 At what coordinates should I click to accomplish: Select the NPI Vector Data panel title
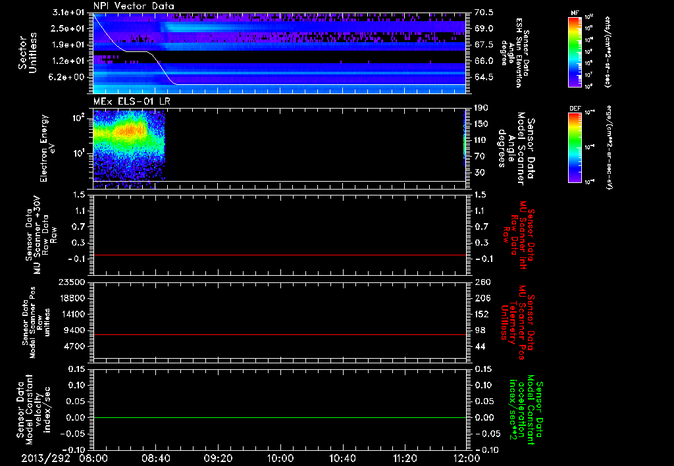[x=134, y=6]
